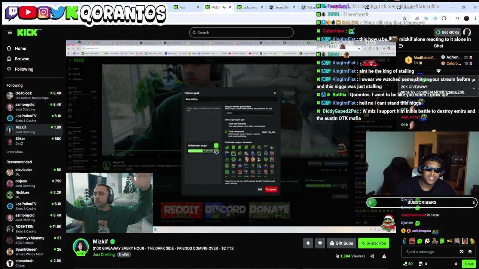Viewport: 479px width, 269px height.
Task: Click the DISCORD panel in stream
Action: [x=225, y=210]
